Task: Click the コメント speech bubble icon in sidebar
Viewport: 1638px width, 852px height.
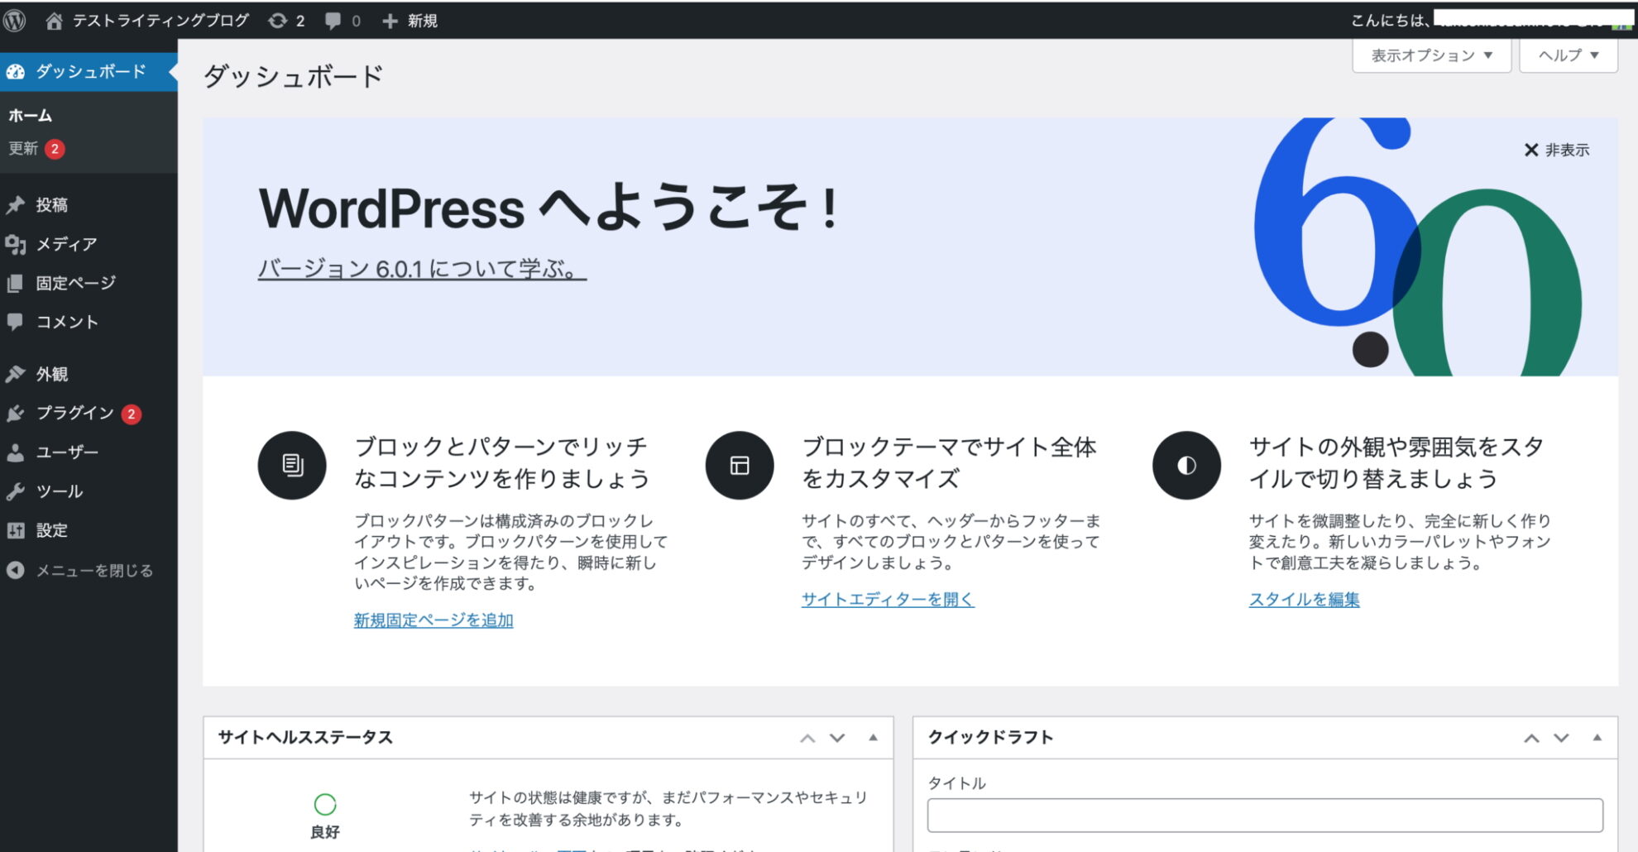Action: coord(15,322)
